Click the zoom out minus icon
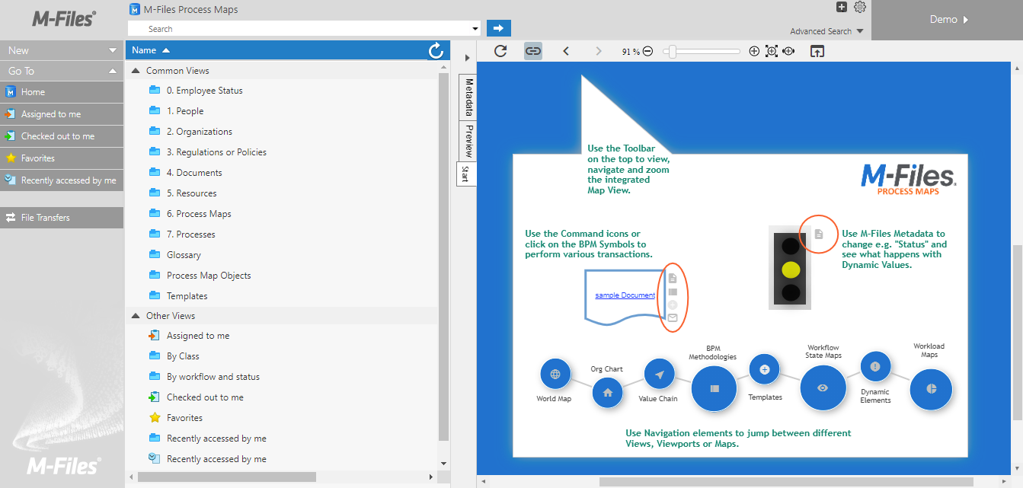1023x488 pixels. [x=647, y=52]
